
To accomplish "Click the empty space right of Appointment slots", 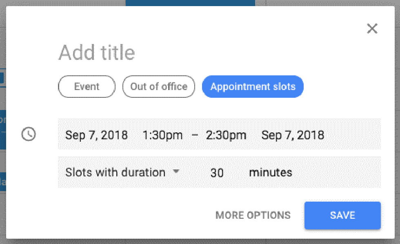I will click(x=343, y=86).
